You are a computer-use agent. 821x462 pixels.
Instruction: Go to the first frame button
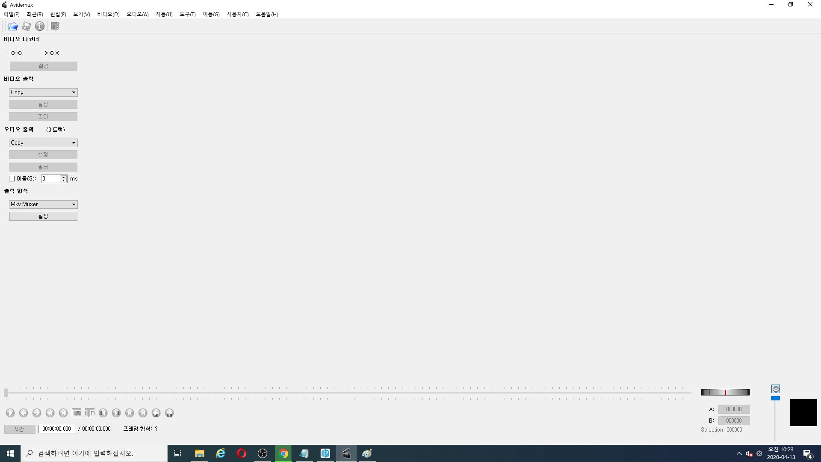[130, 413]
